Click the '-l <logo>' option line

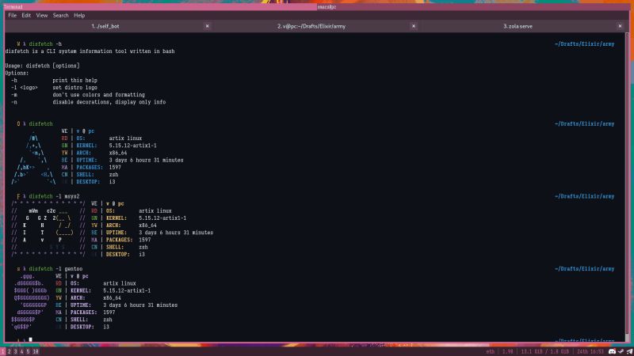54,88
